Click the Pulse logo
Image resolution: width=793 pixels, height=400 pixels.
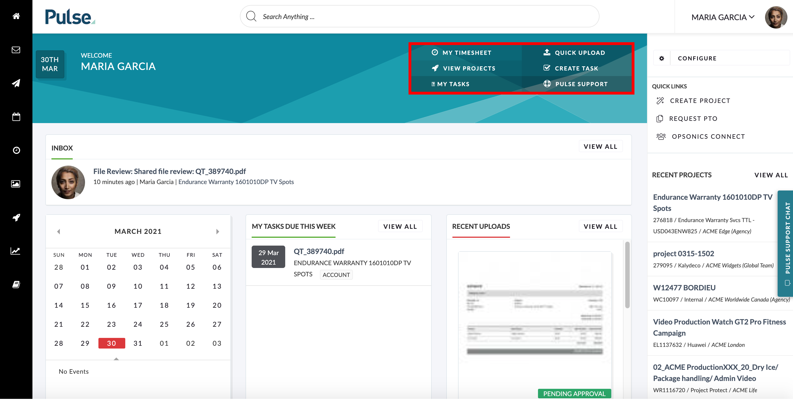tap(70, 17)
